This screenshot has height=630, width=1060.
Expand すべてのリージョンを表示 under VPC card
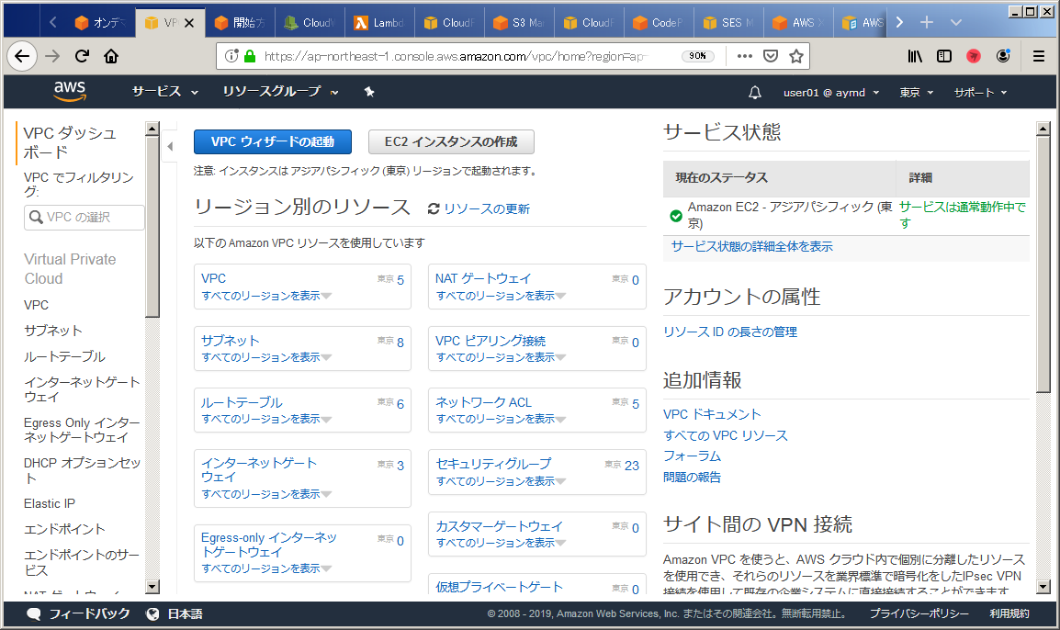coord(266,296)
